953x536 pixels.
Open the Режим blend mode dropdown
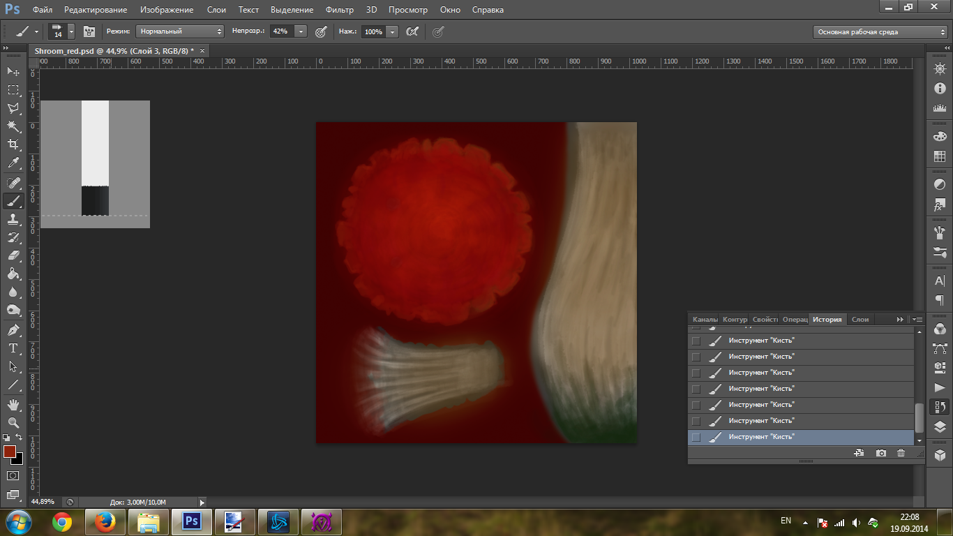click(179, 31)
